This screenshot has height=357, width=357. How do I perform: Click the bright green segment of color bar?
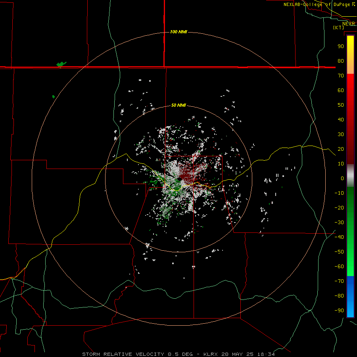pyautogui.click(x=350, y=262)
